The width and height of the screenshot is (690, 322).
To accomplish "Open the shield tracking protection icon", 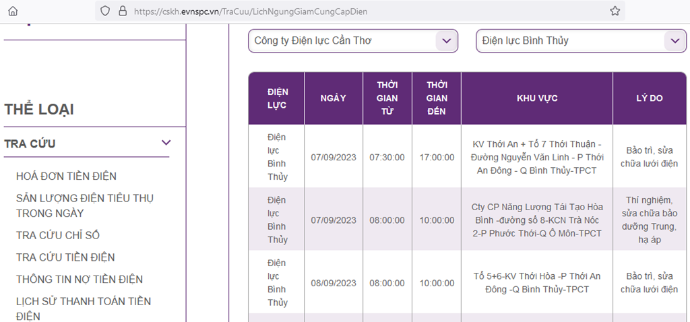I will pos(104,11).
